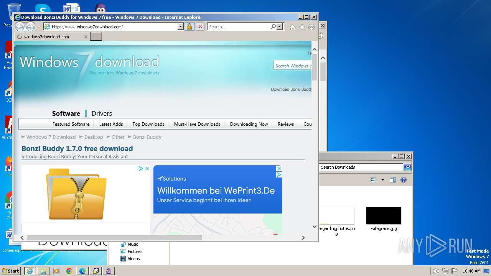The image size is (491, 276).
Task: Open the IE Home icon
Action: coord(293,27)
